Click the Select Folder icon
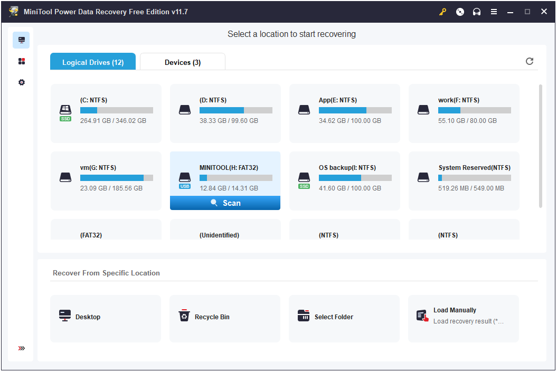 click(x=304, y=315)
